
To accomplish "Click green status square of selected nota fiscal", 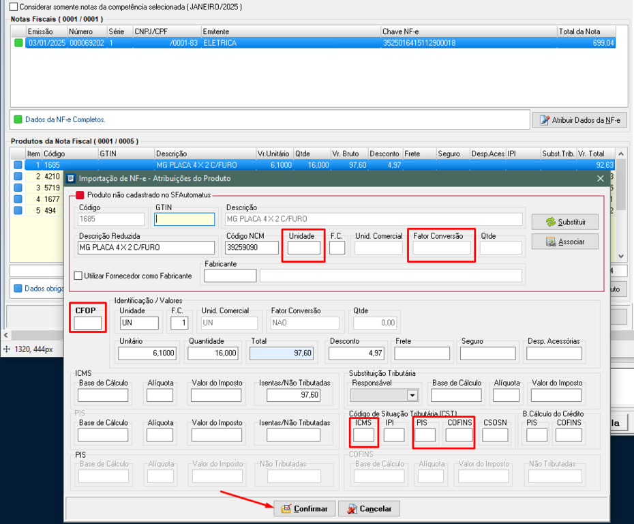I will click(x=18, y=43).
